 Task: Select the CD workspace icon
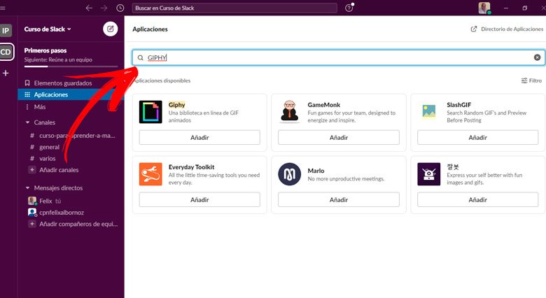click(x=6, y=52)
